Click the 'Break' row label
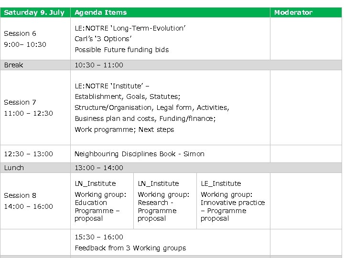Screen dimensions: 344x258 pyautogui.click(x=13, y=65)
